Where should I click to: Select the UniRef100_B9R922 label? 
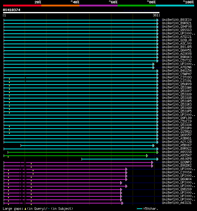coord(177,148)
